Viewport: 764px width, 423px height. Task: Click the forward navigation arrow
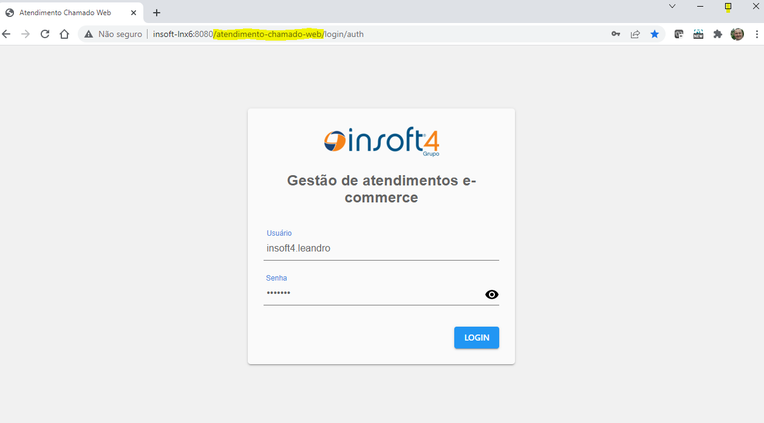click(x=25, y=34)
